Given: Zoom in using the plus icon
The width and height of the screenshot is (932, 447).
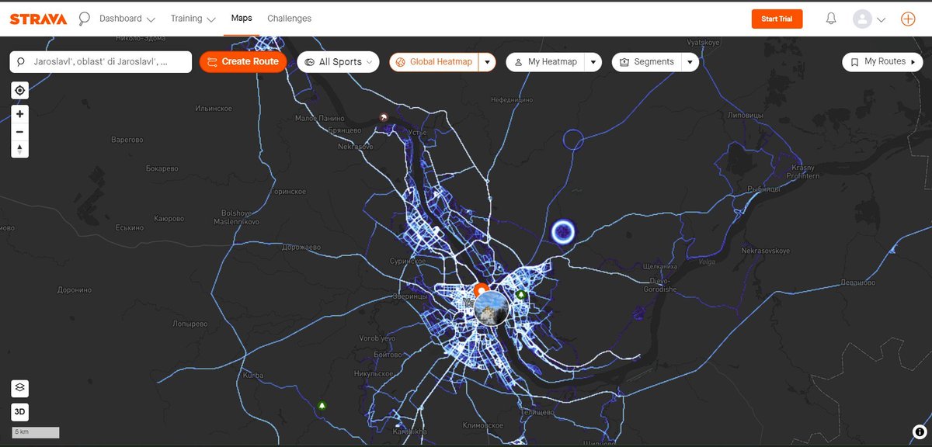Looking at the screenshot, I should (19, 113).
